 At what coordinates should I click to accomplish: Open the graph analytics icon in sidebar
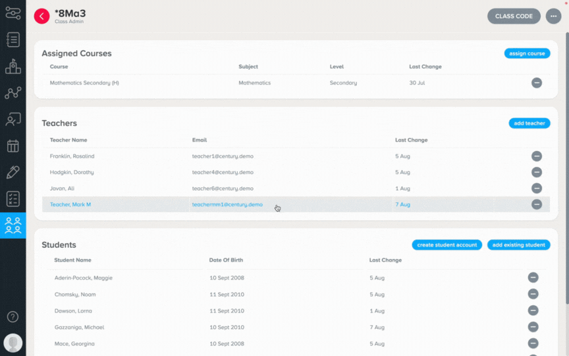pos(13,93)
